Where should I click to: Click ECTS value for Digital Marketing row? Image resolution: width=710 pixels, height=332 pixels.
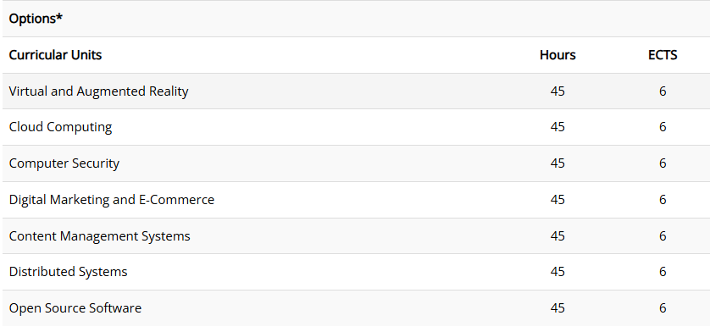[663, 199]
